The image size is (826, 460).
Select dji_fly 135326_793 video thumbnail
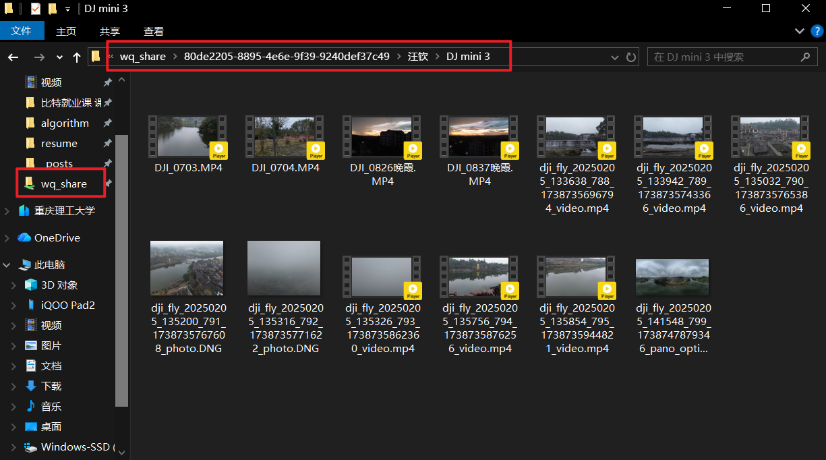pyautogui.click(x=382, y=277)
